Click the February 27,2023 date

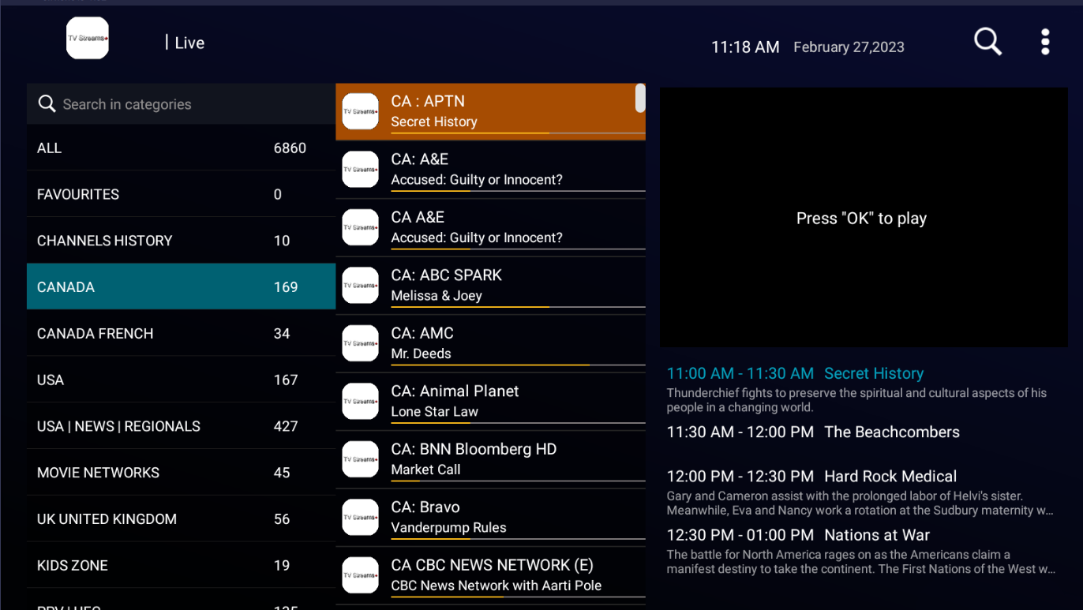point(849,47)
